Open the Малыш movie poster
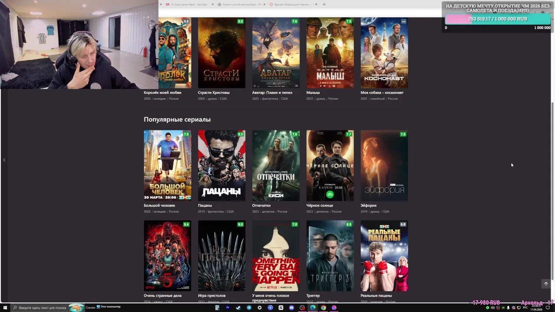The image size is (555, 312). (x=330, y=53)
